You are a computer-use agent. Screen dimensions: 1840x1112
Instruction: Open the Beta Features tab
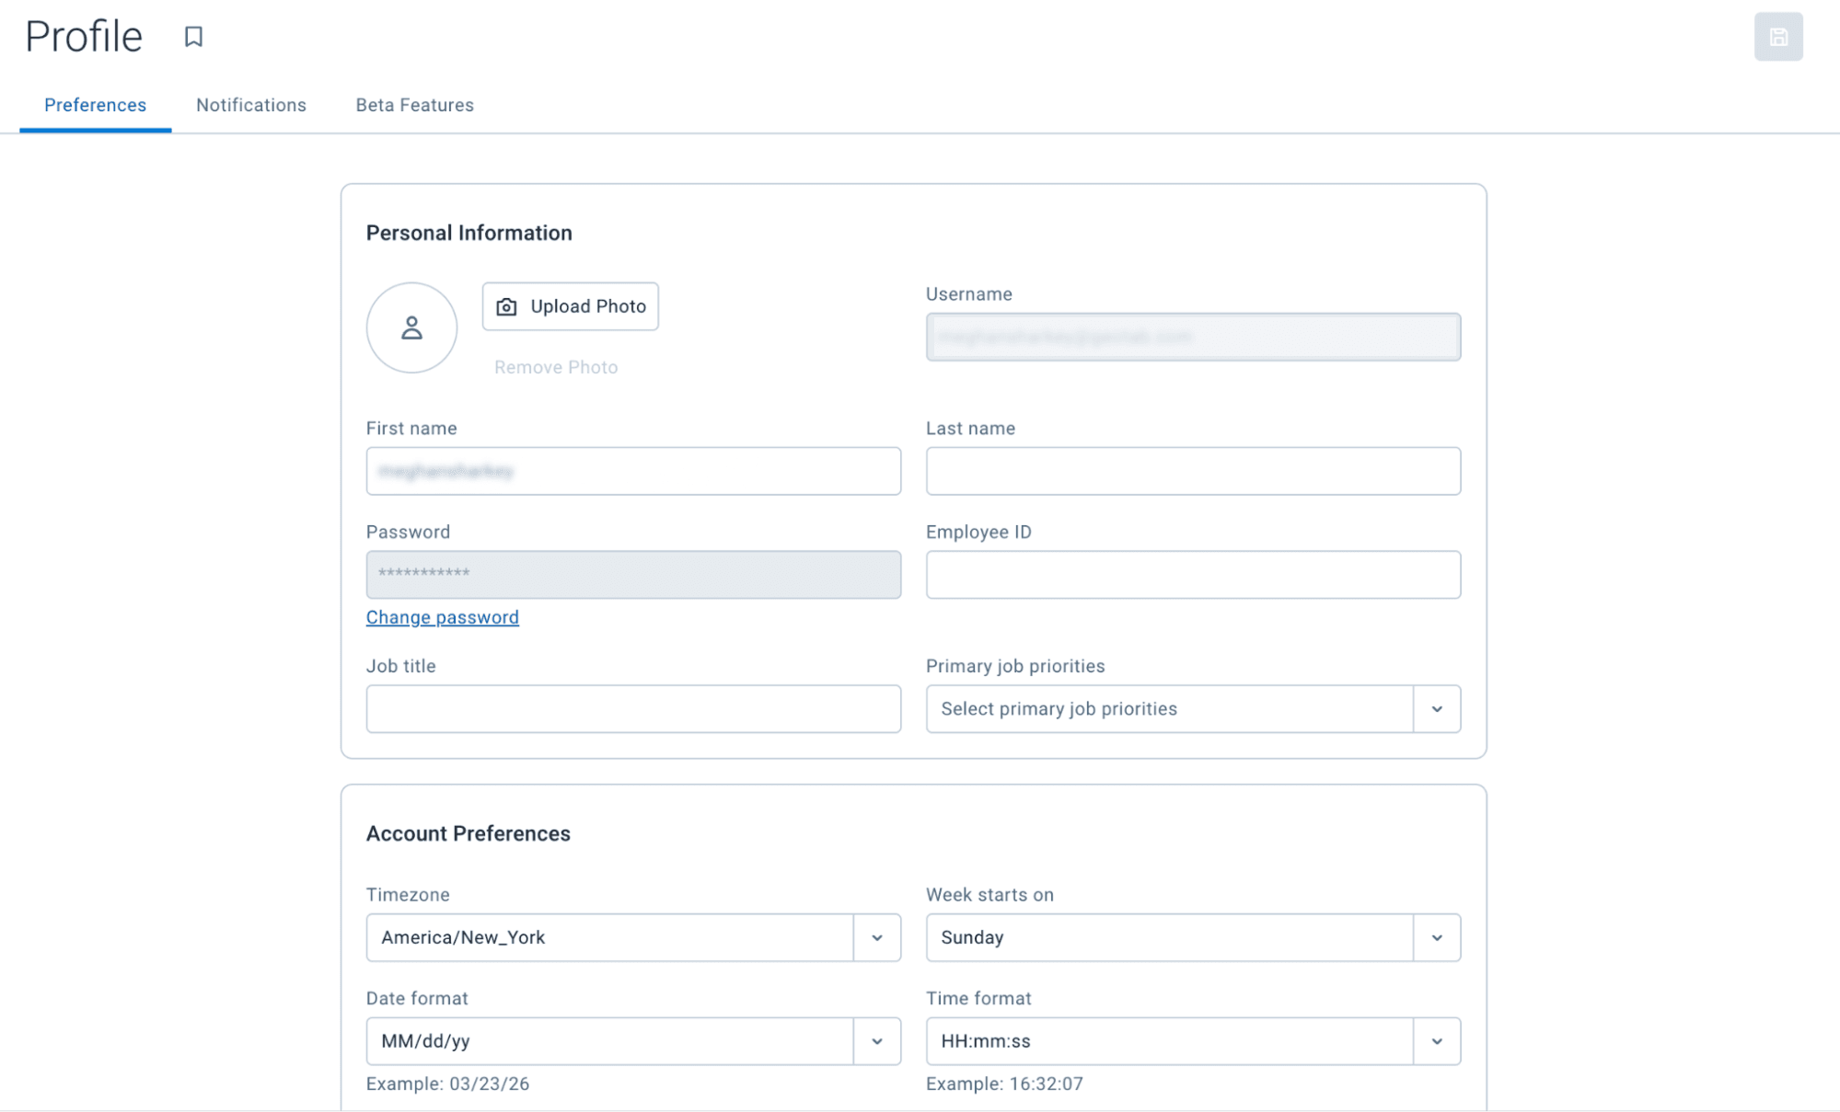tap(414, 105)
